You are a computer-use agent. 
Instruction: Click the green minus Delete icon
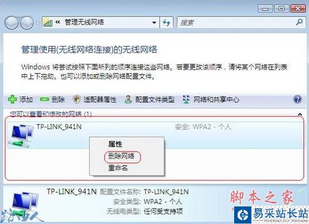coord(45,100)
